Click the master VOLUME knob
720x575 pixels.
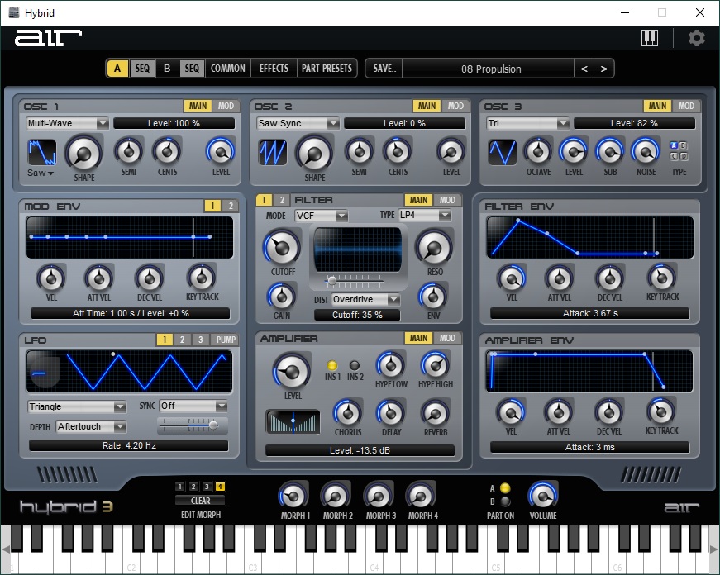point(543,496)
